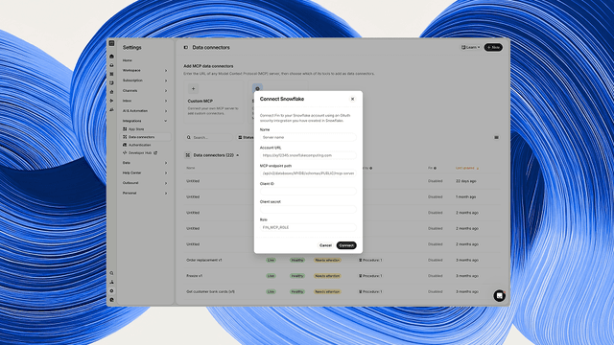Viewport: 614px width, 345px height.
Task: Confirm with the Connect button
Action: pyautogui.click(x=346, y=245)
